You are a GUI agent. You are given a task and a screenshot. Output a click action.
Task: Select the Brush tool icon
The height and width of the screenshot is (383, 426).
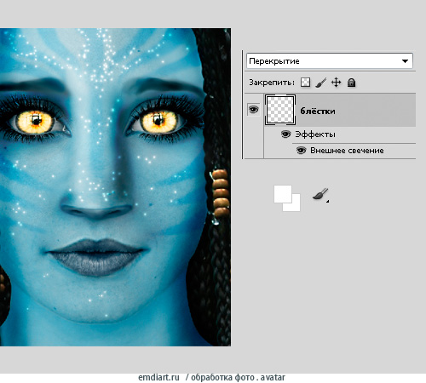[320, 194]
